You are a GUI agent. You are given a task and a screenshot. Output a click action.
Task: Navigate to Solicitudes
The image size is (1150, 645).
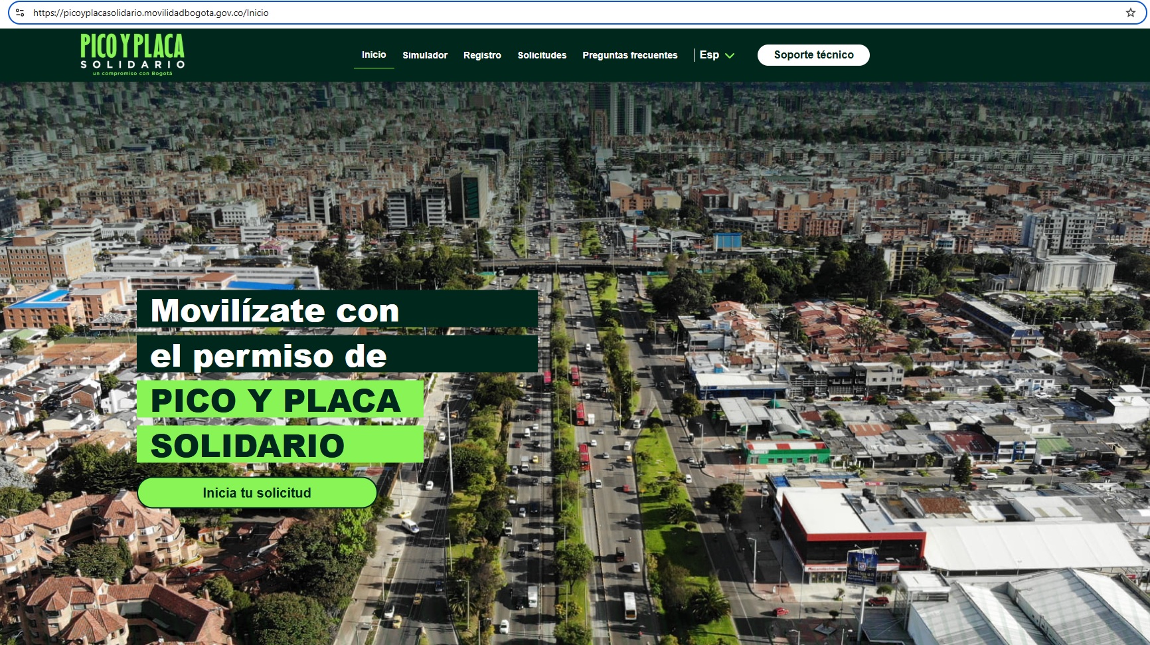click(542, 55)
